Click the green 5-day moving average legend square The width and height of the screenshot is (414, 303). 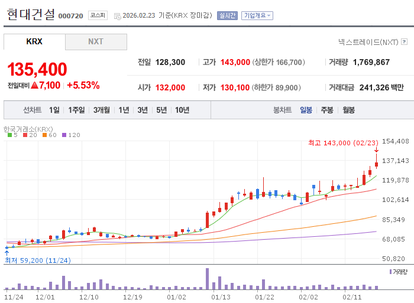point(10,135)
